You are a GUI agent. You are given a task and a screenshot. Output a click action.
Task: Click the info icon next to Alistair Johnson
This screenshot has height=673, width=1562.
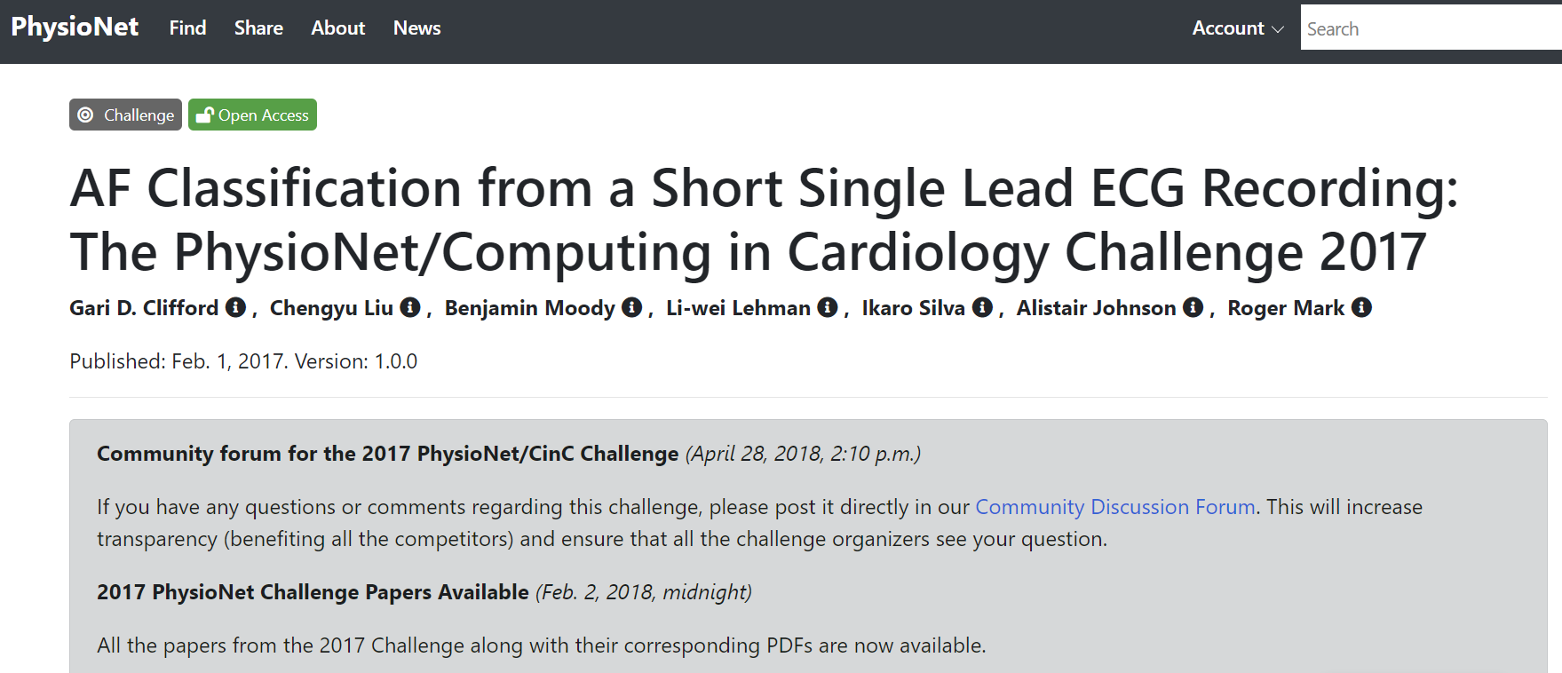tap(1192, 307)
